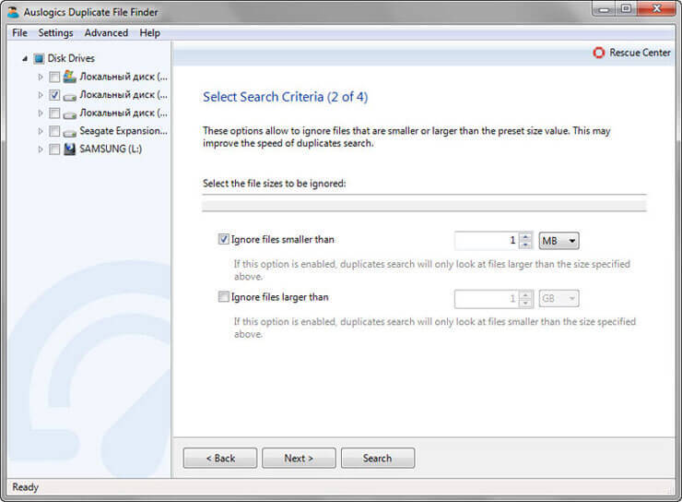Open the Advanced menu
Image resolution: width=682 pixels, height=502 pixels.
click(106, 32)
